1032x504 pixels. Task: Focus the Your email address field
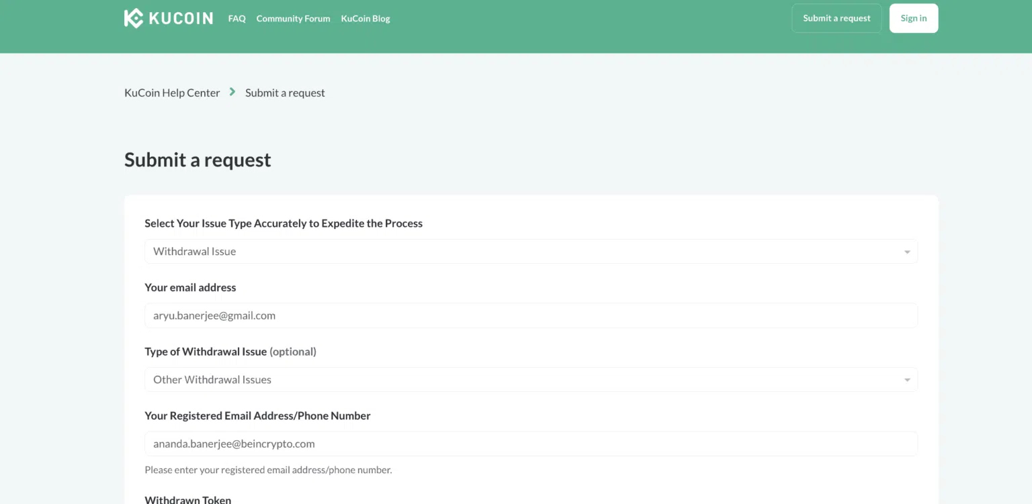tap(531, 315)
